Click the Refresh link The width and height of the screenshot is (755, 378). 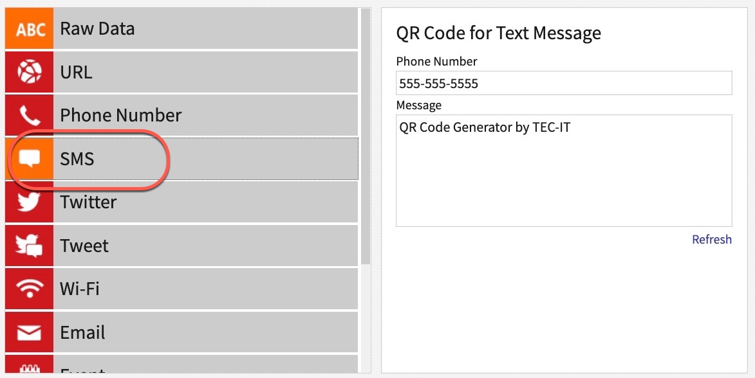pyautogui.click(x=711, y=240)
